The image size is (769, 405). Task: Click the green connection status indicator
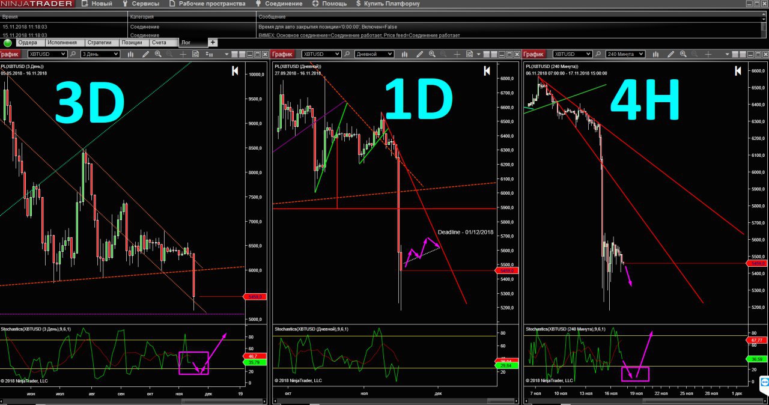tap(8, 43)
